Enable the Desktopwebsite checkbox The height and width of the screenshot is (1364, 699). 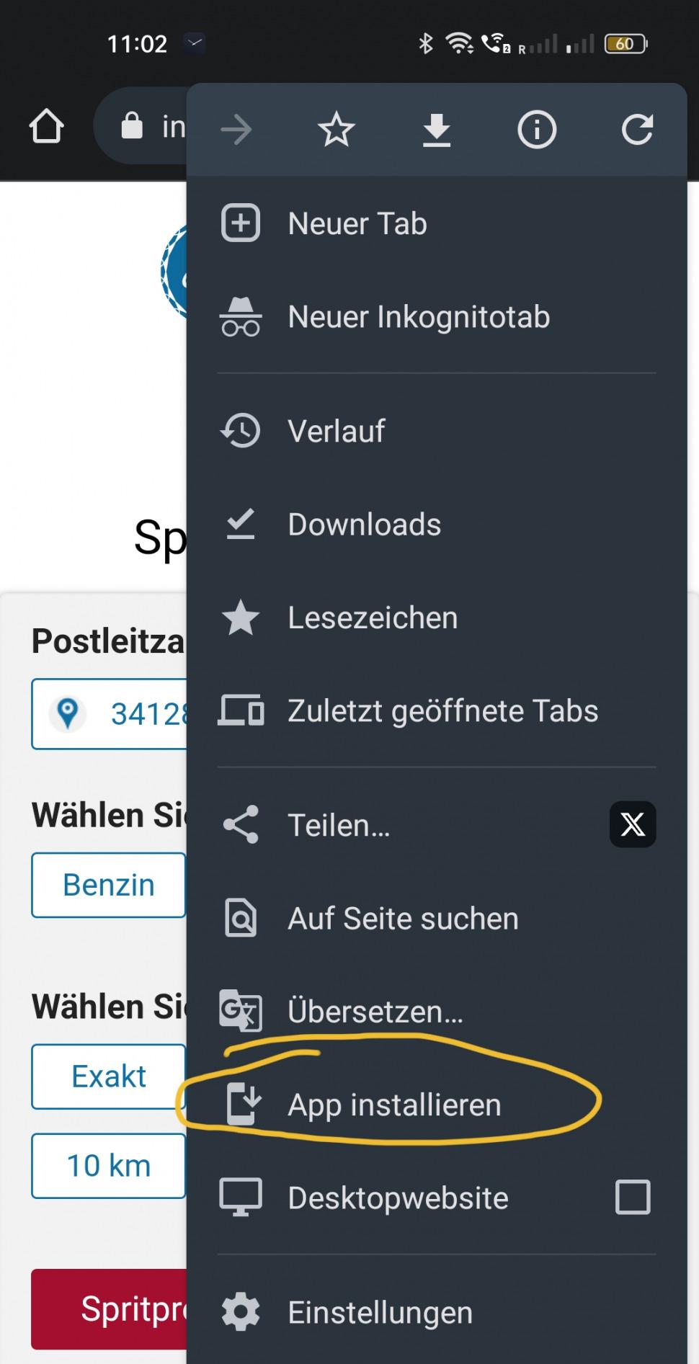pyautogui.click(x=632, y=1198)
